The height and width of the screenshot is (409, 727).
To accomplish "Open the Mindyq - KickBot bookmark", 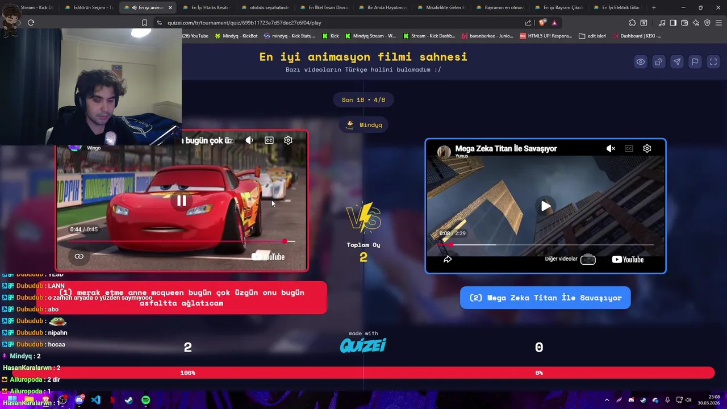I will (x=236, y=36).
